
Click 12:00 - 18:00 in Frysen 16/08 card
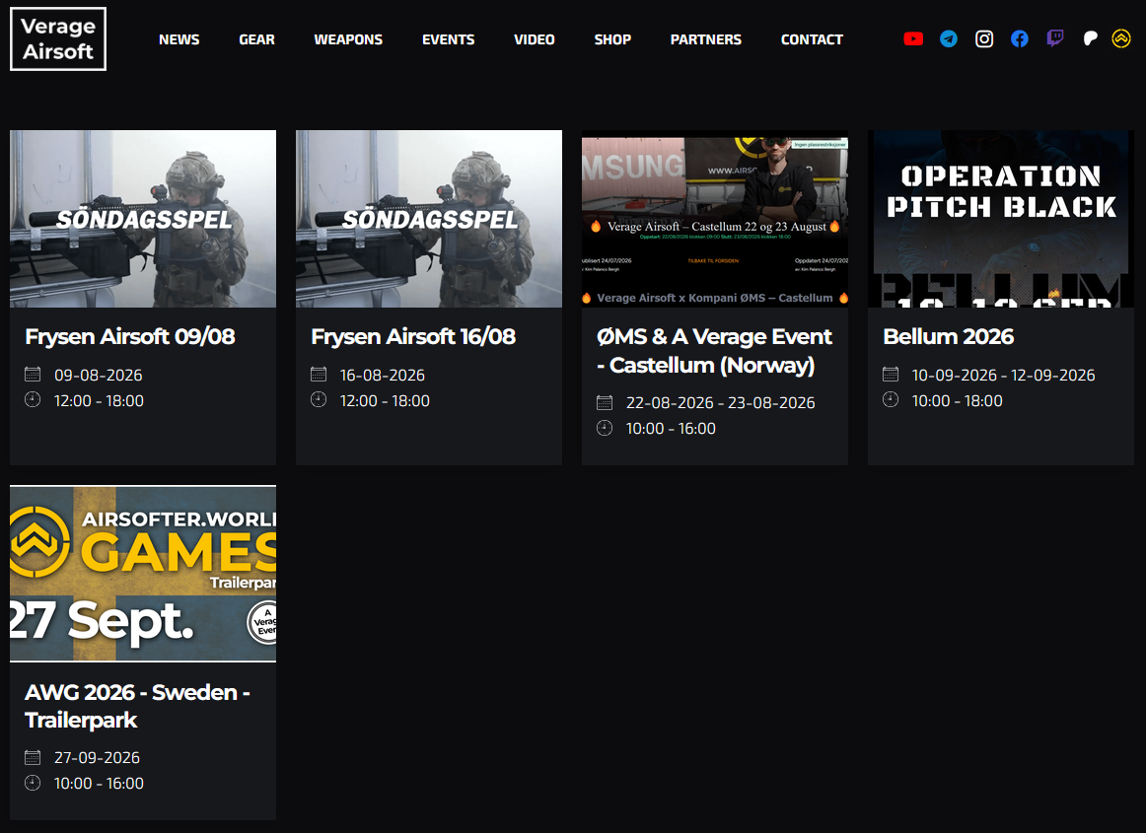coord(386,400)
